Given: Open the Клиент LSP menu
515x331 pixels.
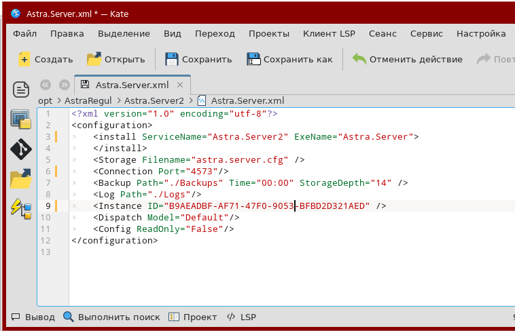Looking at the screenshot, I should point(329,33).
